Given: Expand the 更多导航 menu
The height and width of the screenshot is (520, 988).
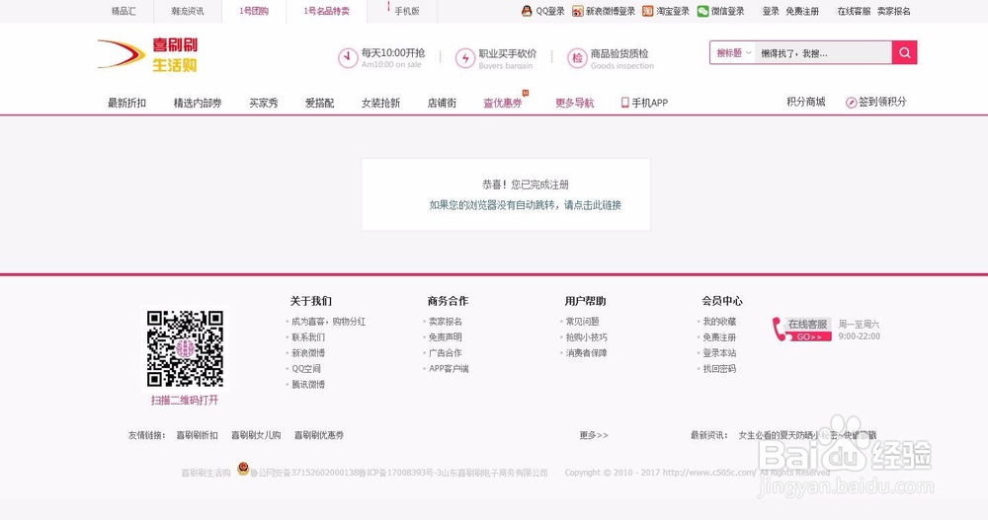Looking at the screenshot, I should point(574,103).
